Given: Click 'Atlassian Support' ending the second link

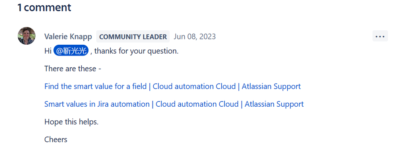Looking at the screenshot, I should pos(274,104).
